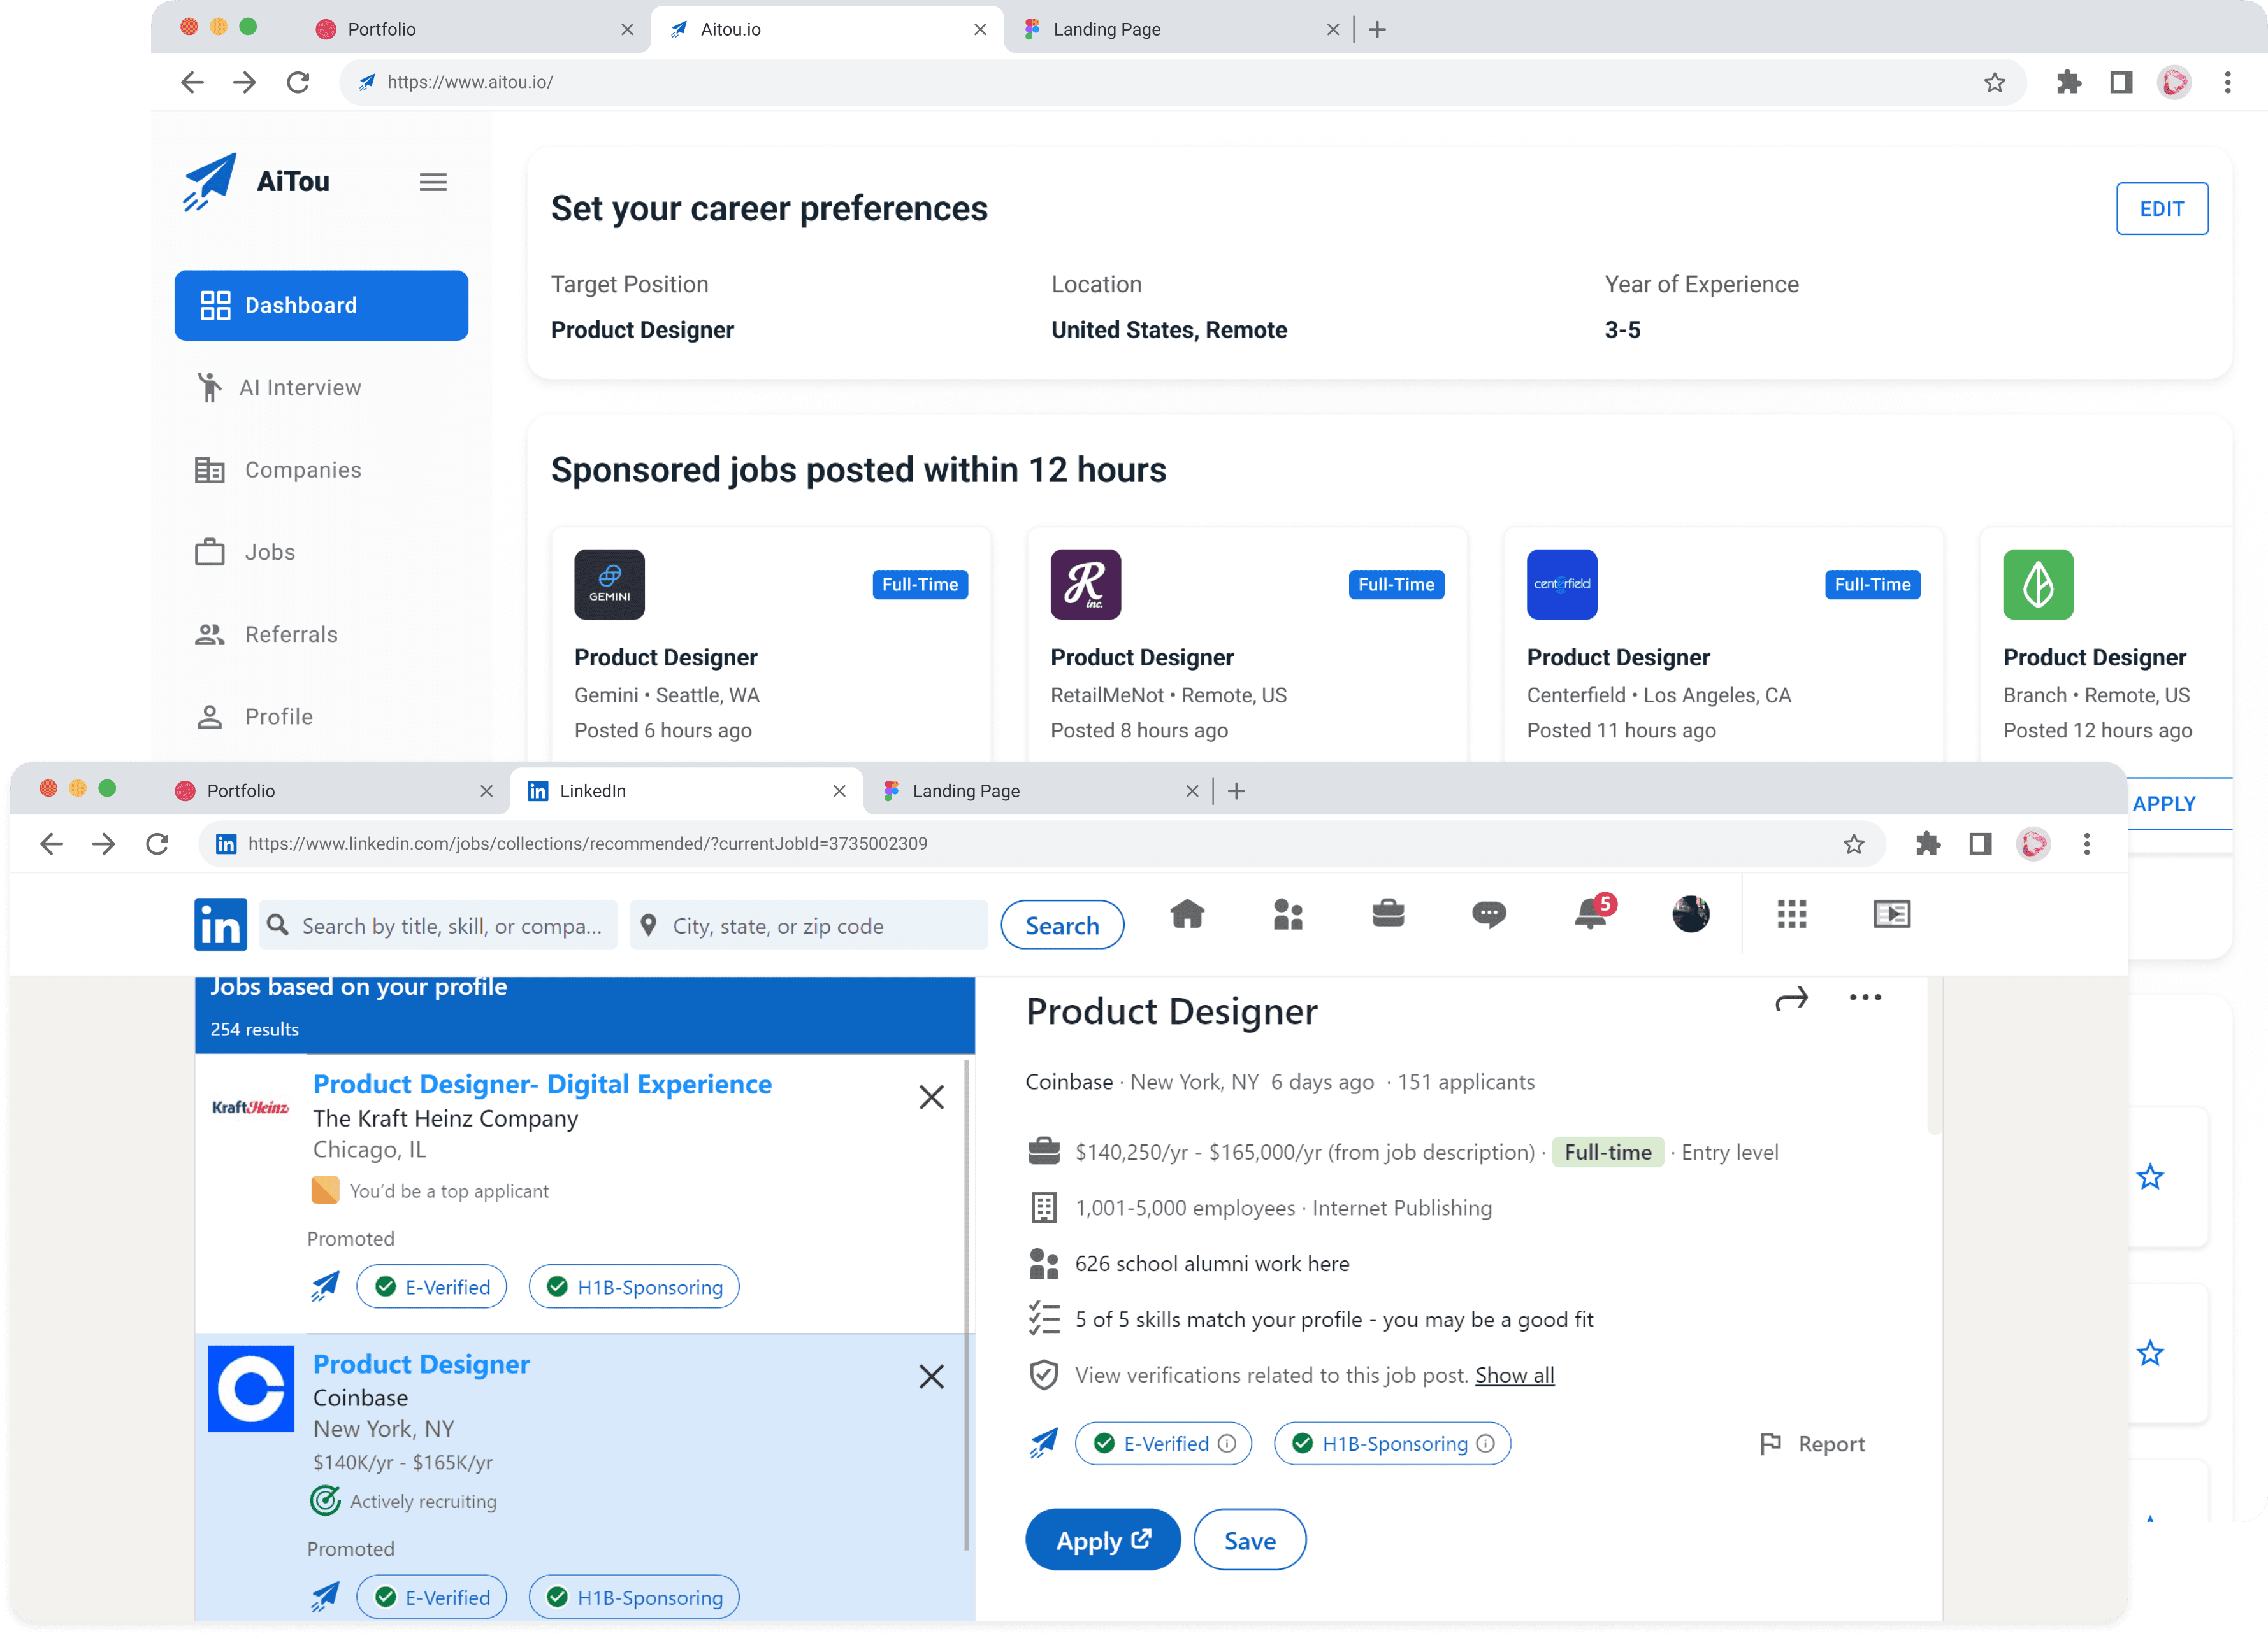Open the RetailMeNot job card logo
This screenshot has width=2268, height=1636.
(x=1085, y=583)
